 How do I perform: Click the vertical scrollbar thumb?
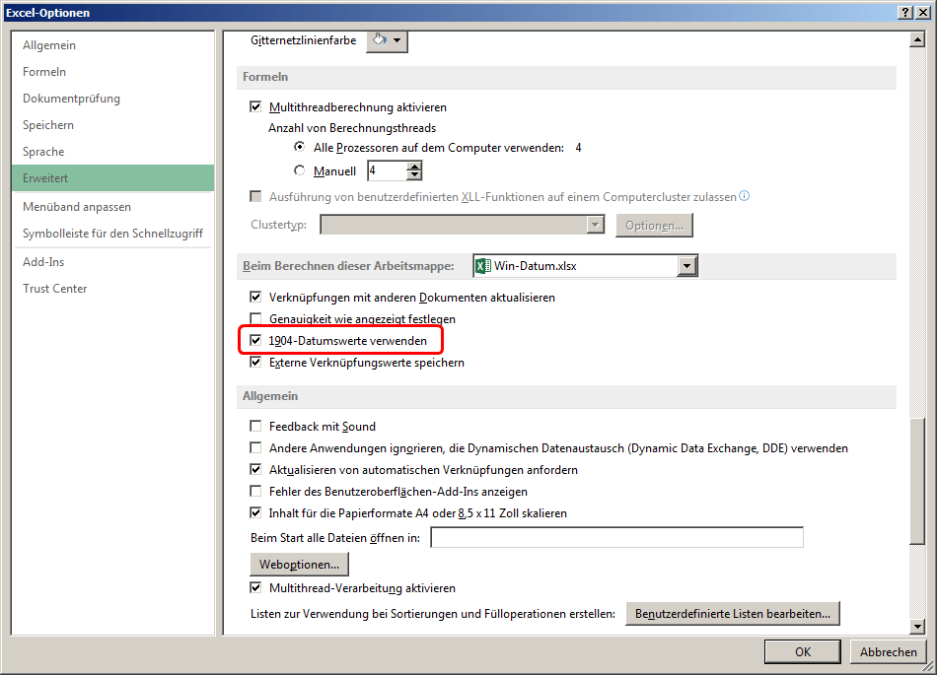tap(917, 481)
